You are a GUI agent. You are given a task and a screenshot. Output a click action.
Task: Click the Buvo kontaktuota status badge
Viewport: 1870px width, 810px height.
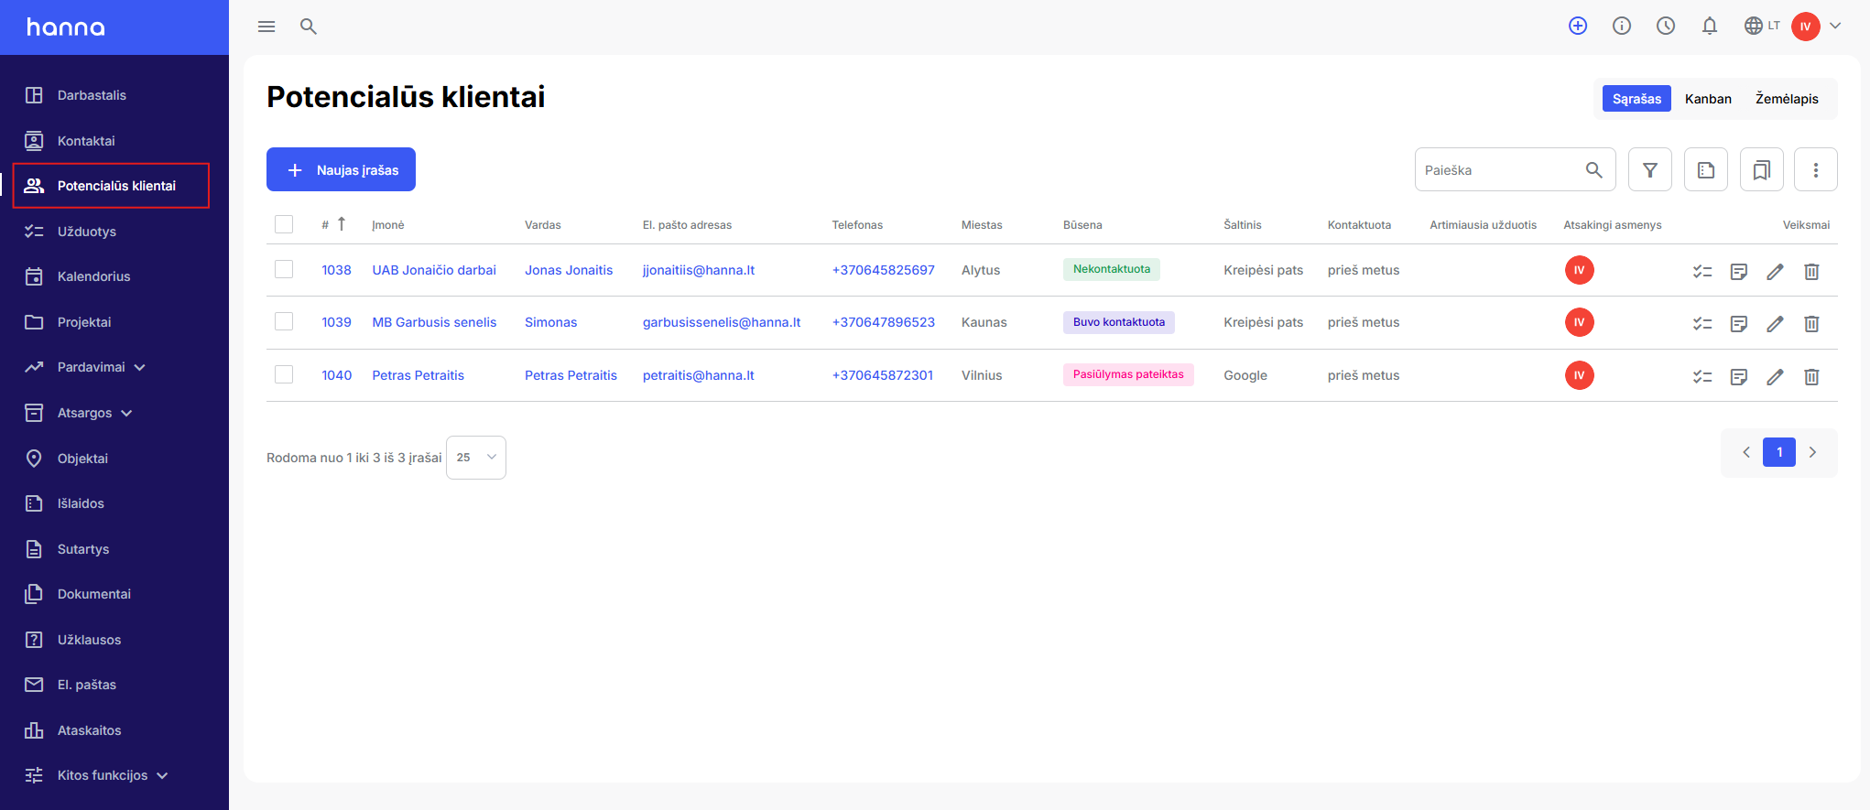coord(1119,322)
